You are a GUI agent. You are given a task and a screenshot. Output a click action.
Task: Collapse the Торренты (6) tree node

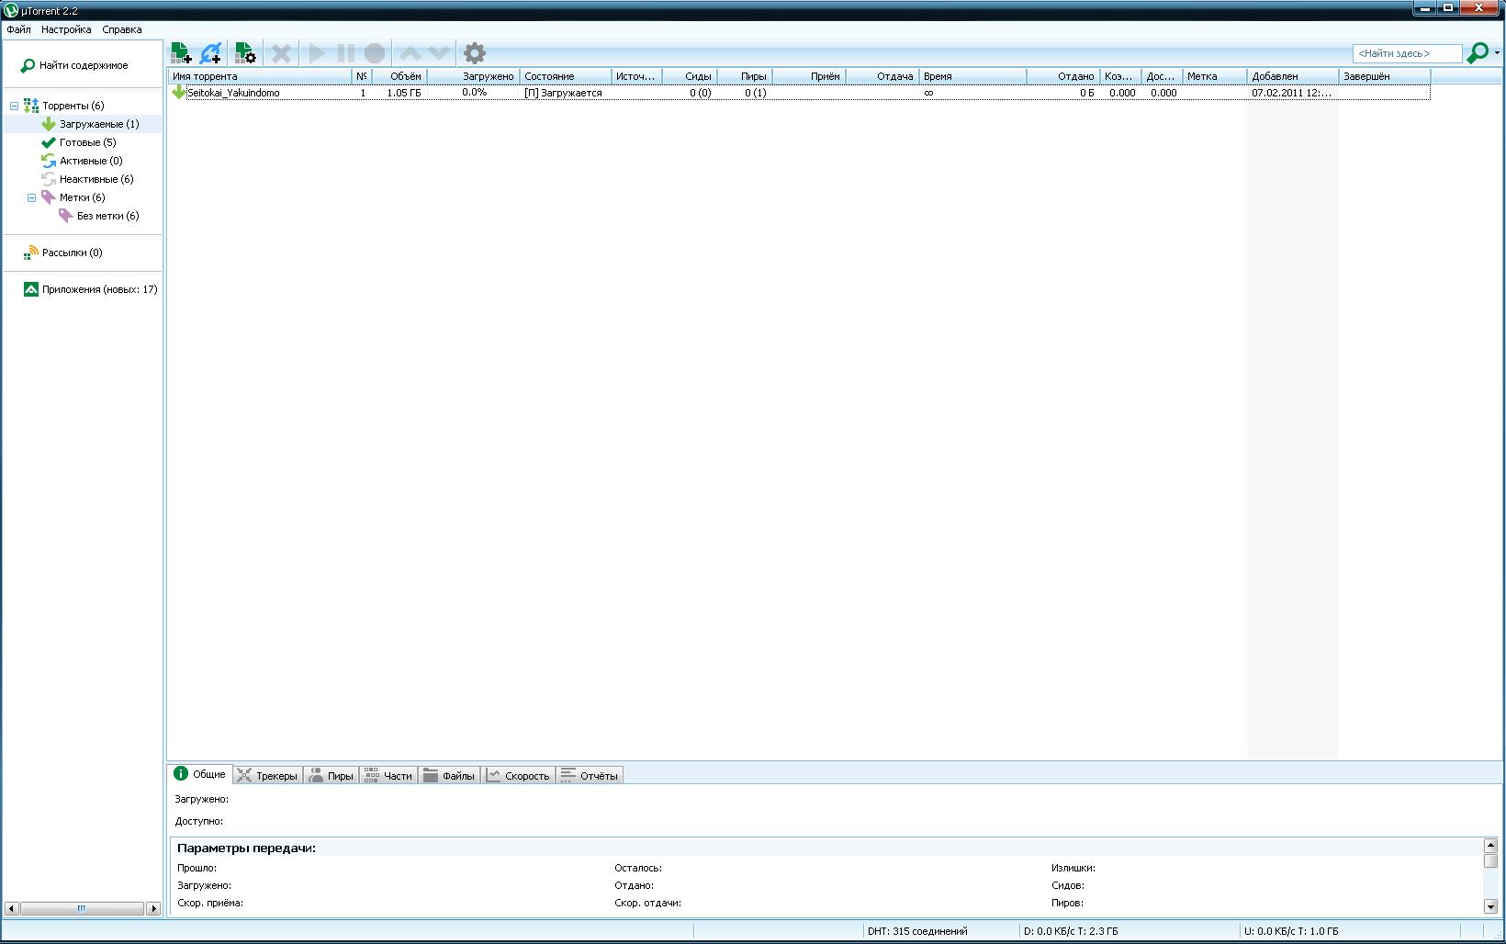tap(14, 106)
